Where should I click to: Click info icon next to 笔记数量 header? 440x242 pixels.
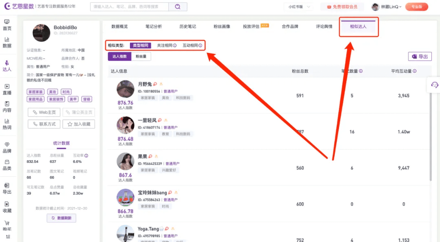point(361,71)
